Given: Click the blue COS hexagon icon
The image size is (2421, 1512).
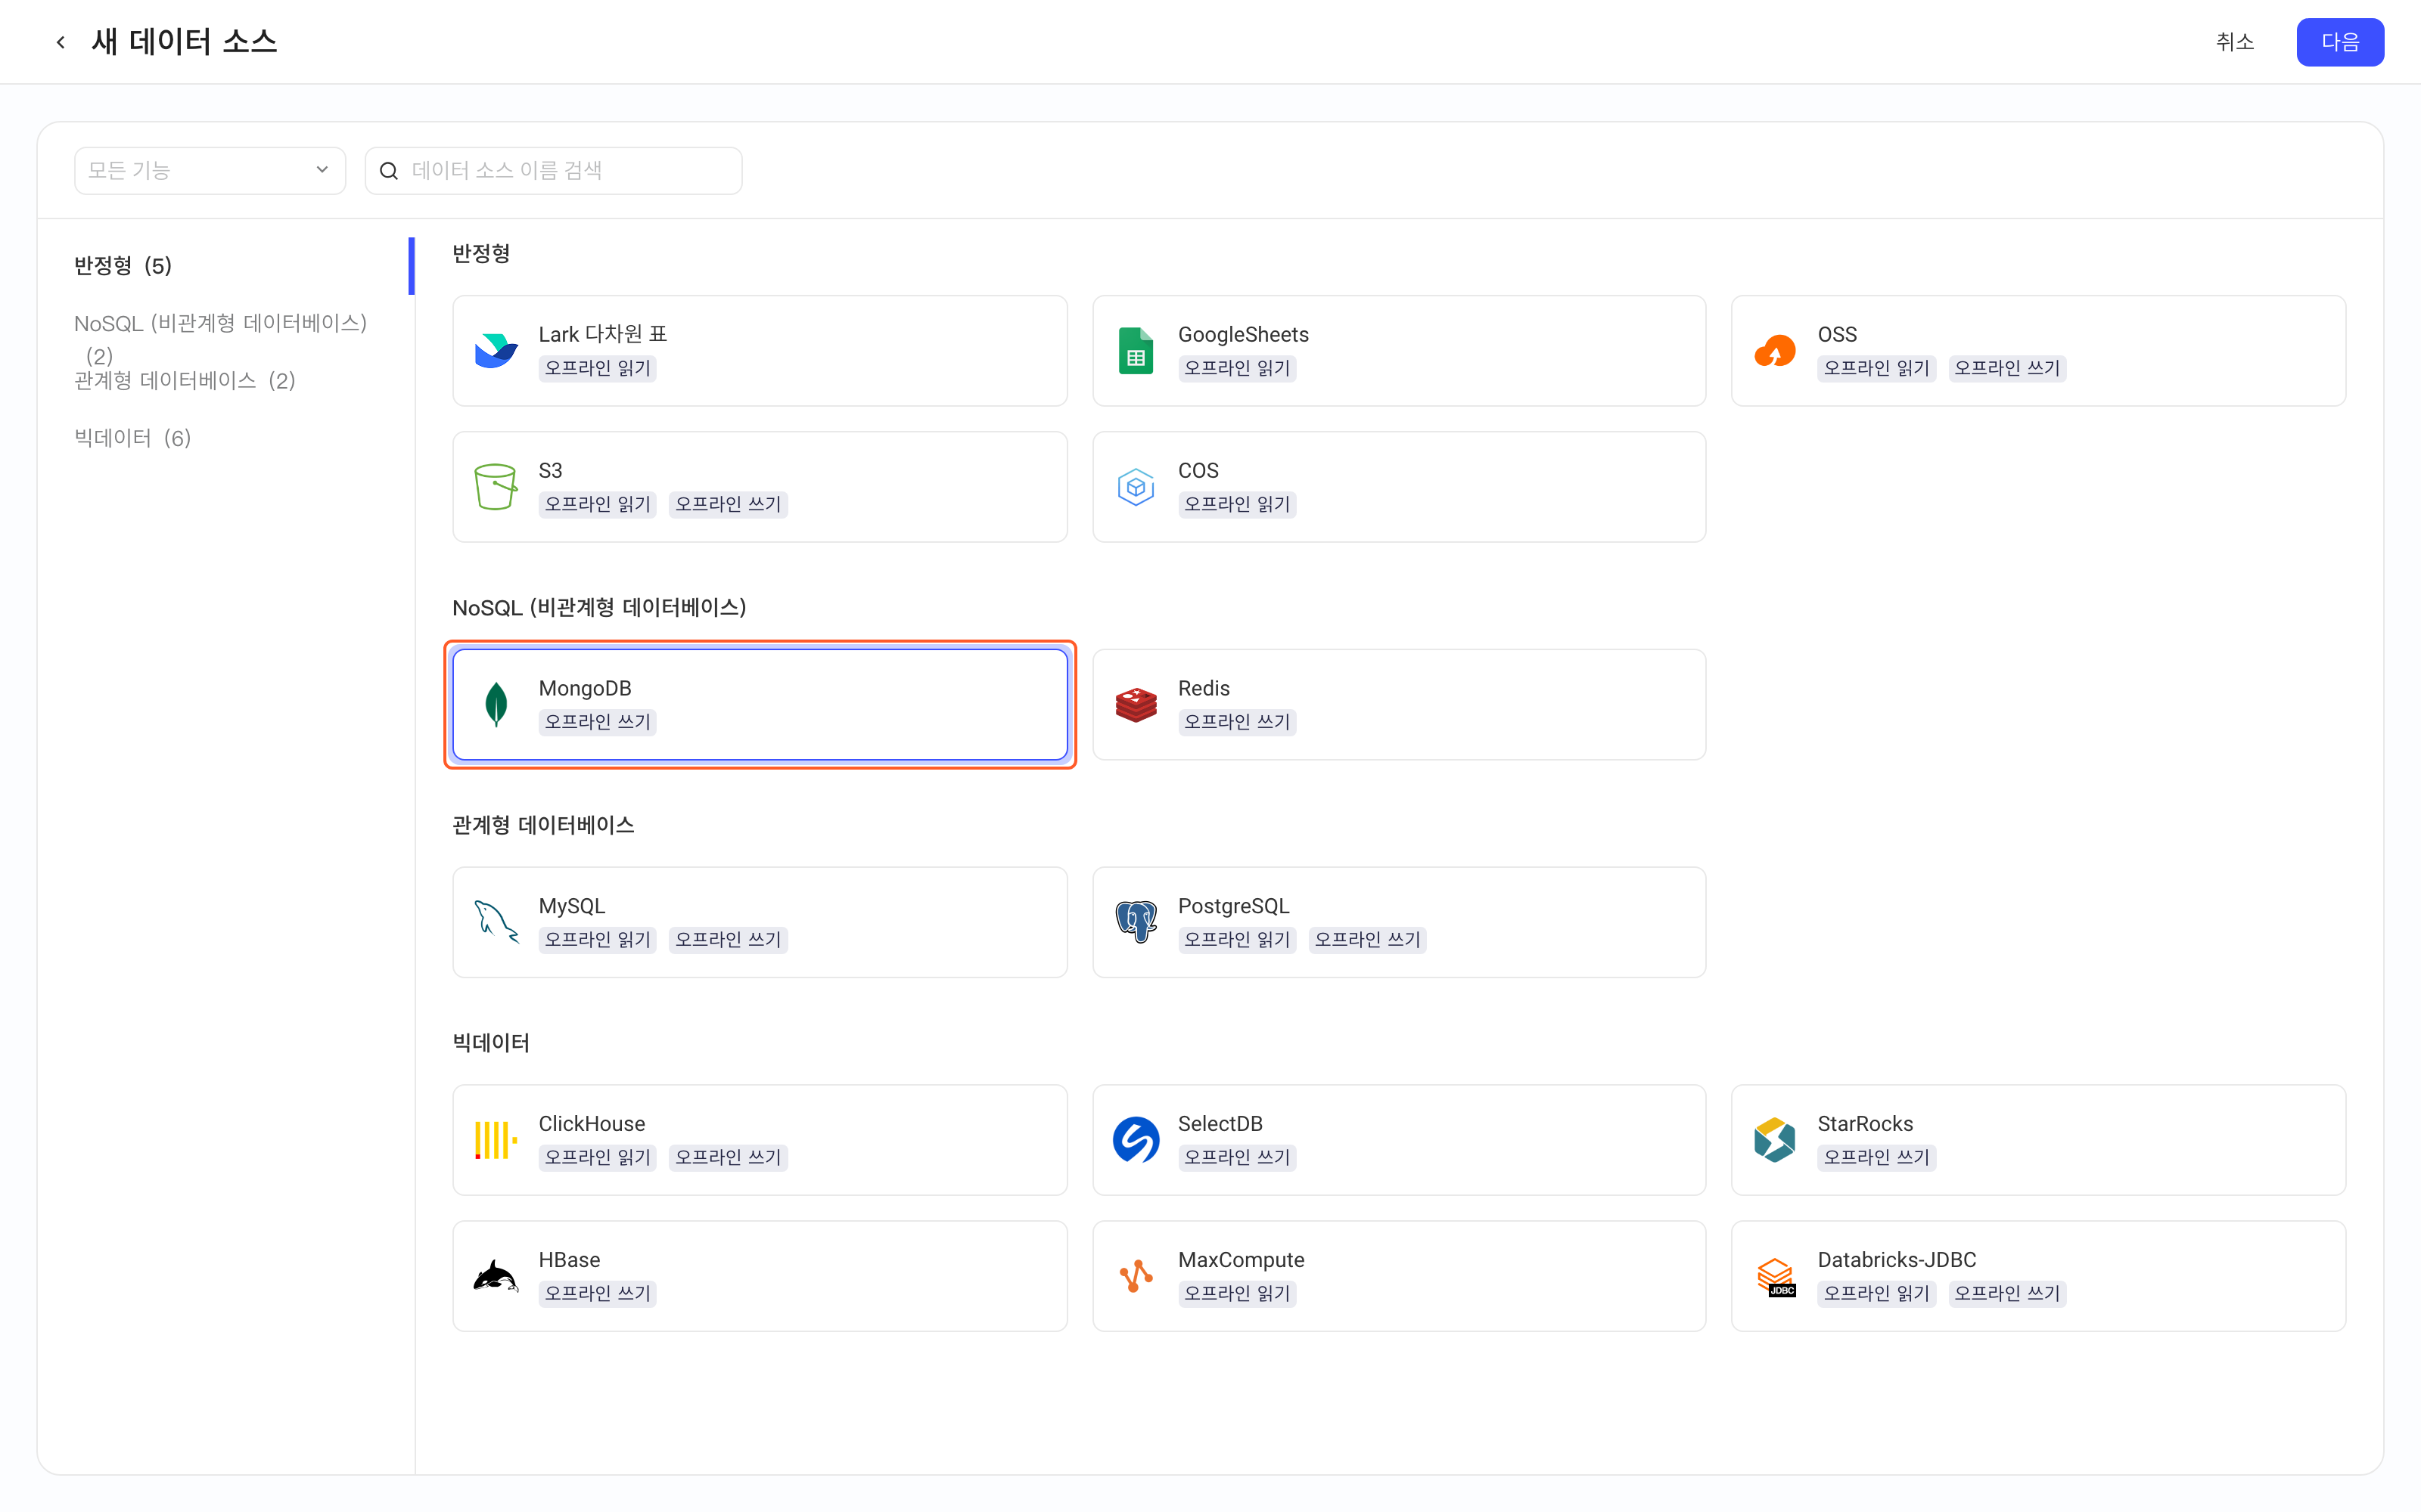Looking at the screenshot, I should point(1136,487).
